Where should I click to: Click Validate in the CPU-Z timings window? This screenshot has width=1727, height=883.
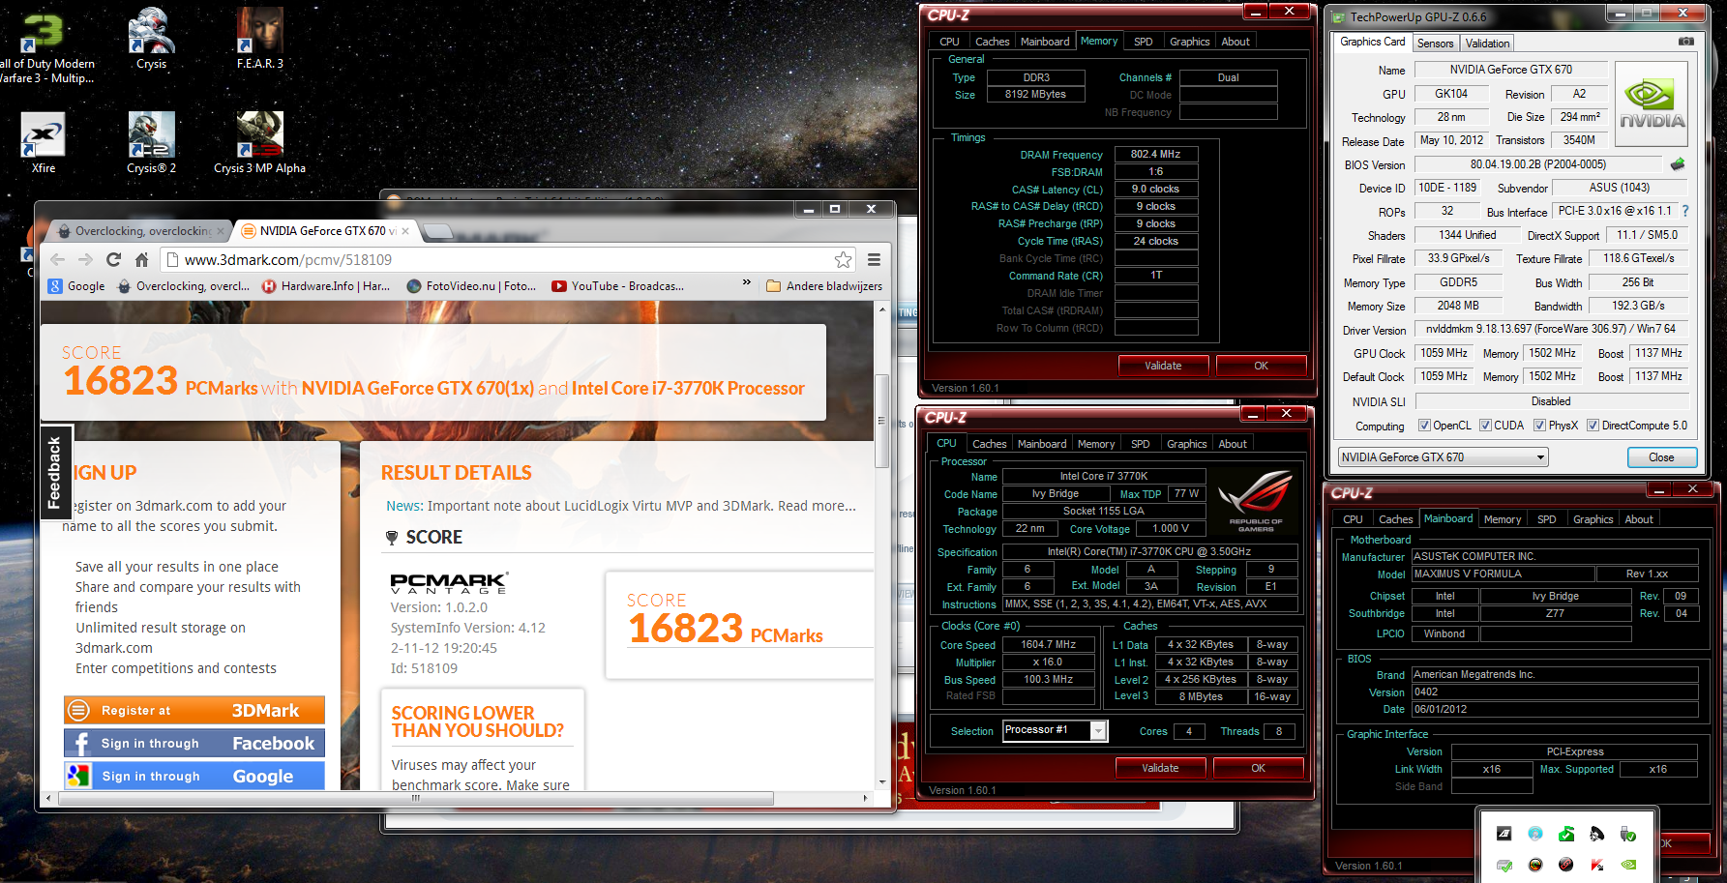pos(1163,366)
